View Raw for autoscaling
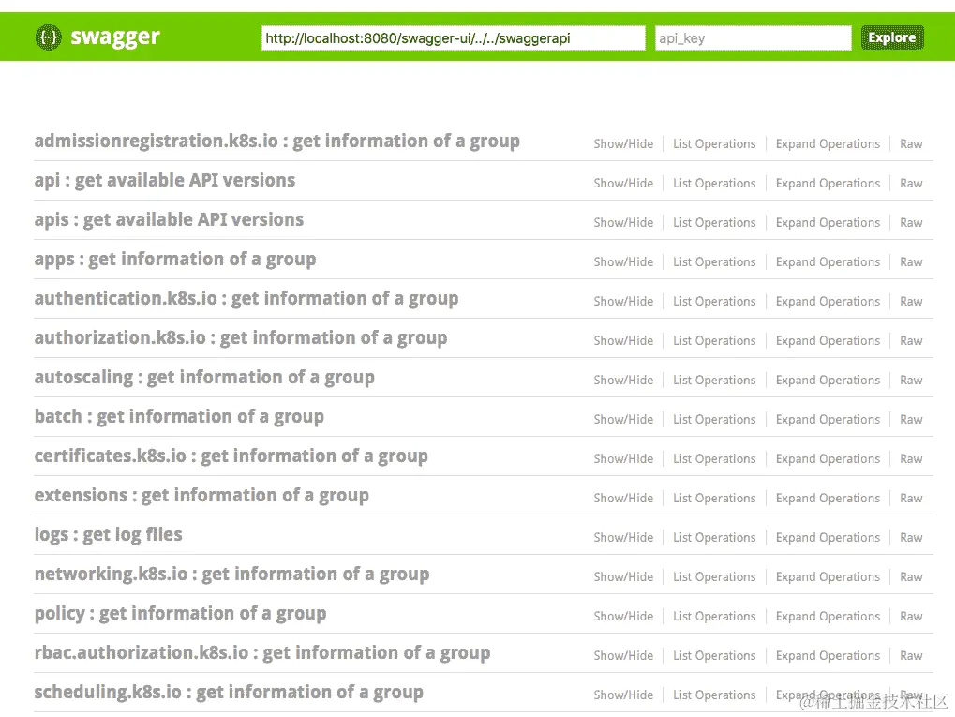This screenshot has width=955, height=717. 911,381
